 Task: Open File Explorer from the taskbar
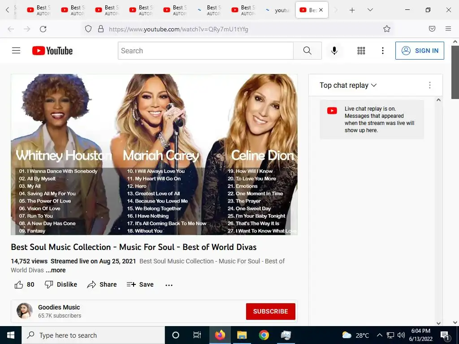pos(242,335)
